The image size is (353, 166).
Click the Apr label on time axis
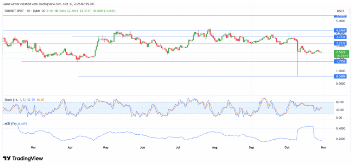(x=70, y=148)
